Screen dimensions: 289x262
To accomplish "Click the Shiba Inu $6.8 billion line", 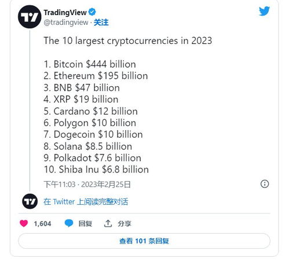I will (96, 169).
